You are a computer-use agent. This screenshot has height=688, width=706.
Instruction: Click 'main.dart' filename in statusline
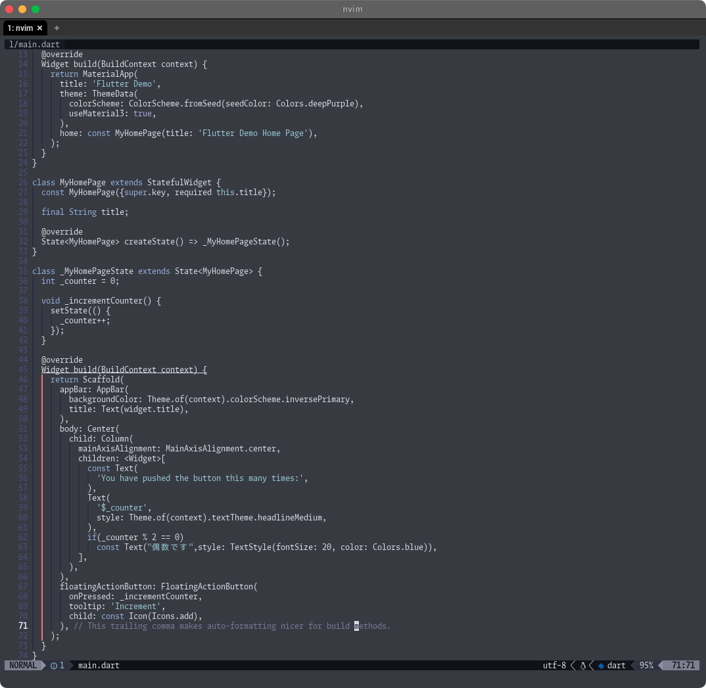tap(99, 665)
